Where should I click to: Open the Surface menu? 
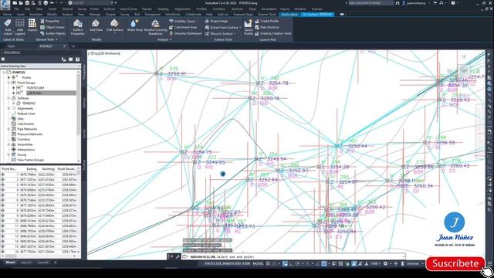[x=109, y=9]
